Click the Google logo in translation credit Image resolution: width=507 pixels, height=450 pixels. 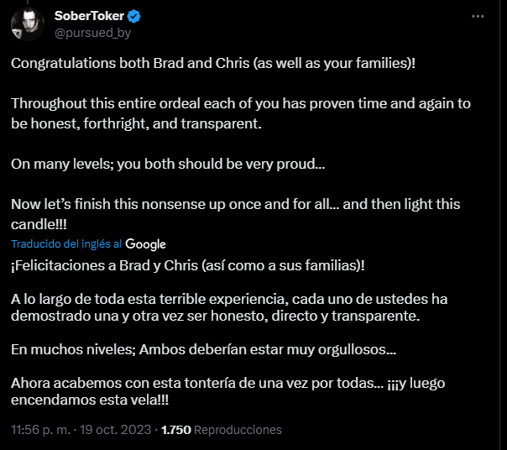(146, 243)
